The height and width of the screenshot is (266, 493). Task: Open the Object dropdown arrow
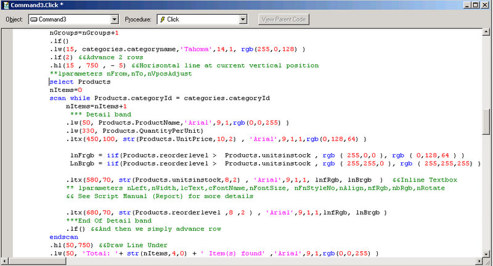coord(115,20)
